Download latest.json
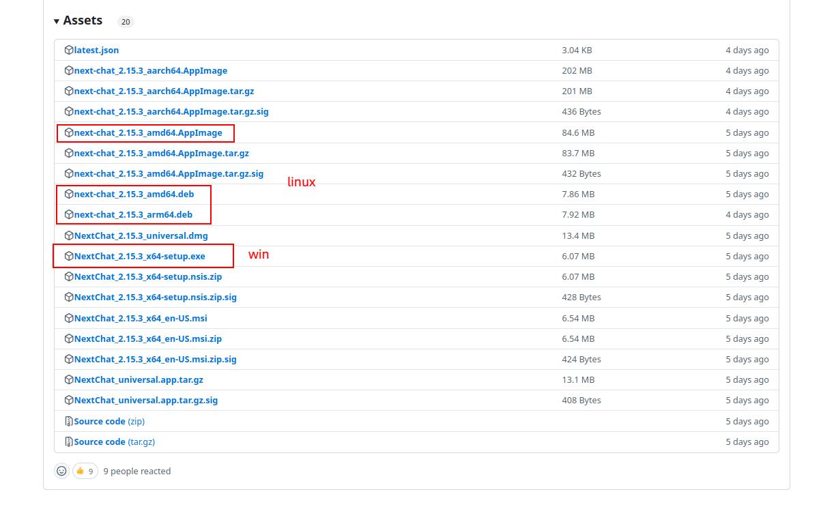This screenshot has width=821, height=507. (96, 50)
